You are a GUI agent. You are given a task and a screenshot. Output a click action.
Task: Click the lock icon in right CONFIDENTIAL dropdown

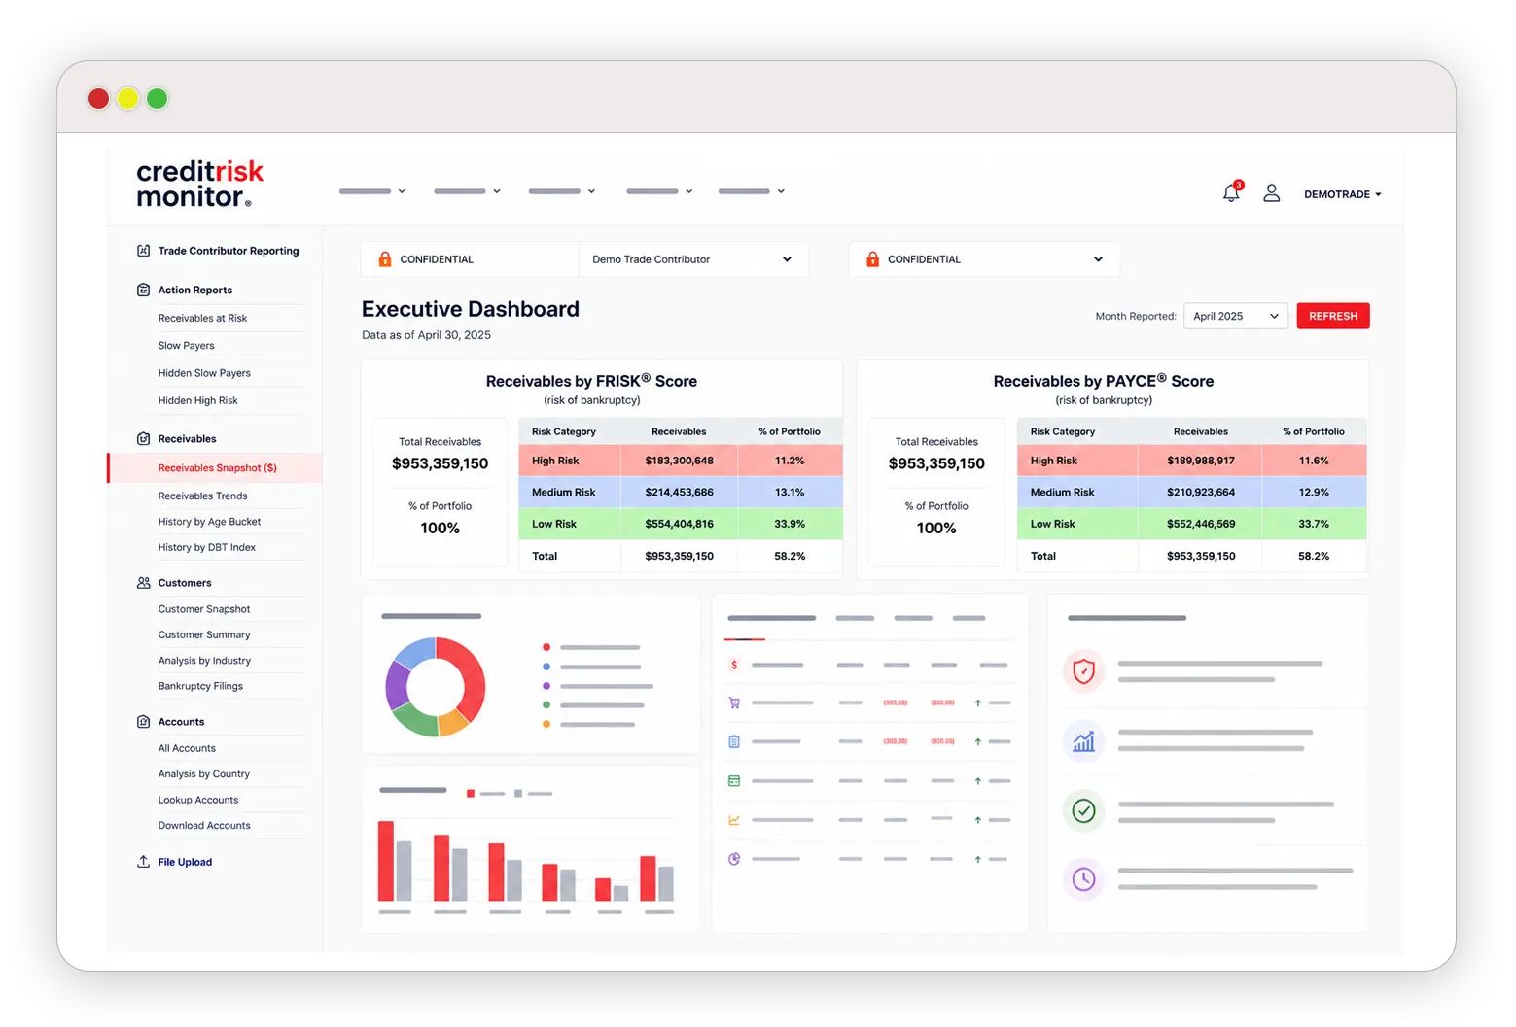[872, 259]
